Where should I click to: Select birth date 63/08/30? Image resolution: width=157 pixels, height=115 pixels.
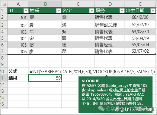pyautogui.click(x=140, y=32)
